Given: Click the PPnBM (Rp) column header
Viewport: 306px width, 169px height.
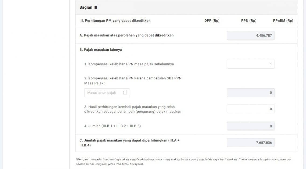Looking at the screenshot, I should pyautogui.click(x=283, y=20).
